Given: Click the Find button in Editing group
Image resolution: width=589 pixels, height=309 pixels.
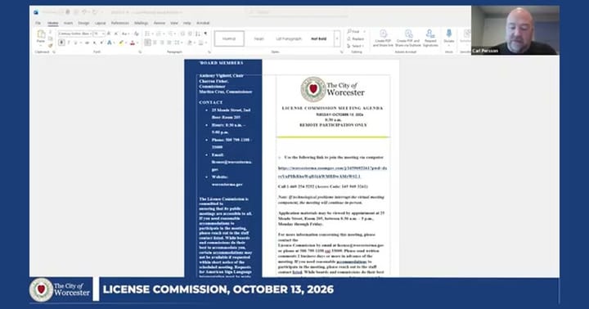Looking at the screenshot, I should [x=354, y=32].
